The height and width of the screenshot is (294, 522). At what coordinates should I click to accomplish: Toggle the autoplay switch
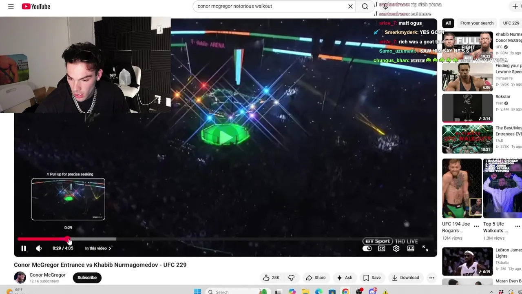367,248
